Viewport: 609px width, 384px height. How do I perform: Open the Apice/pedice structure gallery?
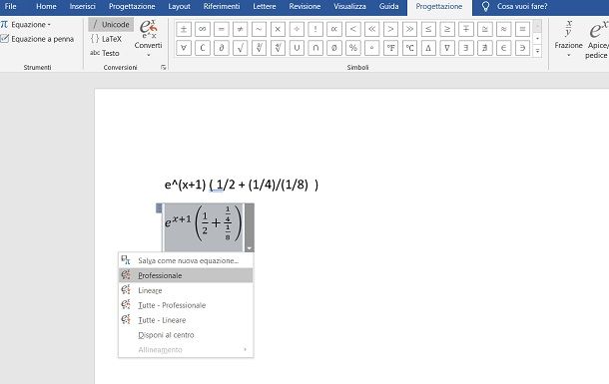tap(597, 39)
